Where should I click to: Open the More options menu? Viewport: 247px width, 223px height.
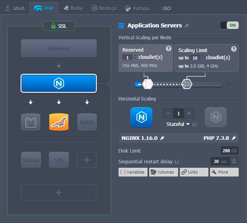pyautogui.click(x=224, y=172)
